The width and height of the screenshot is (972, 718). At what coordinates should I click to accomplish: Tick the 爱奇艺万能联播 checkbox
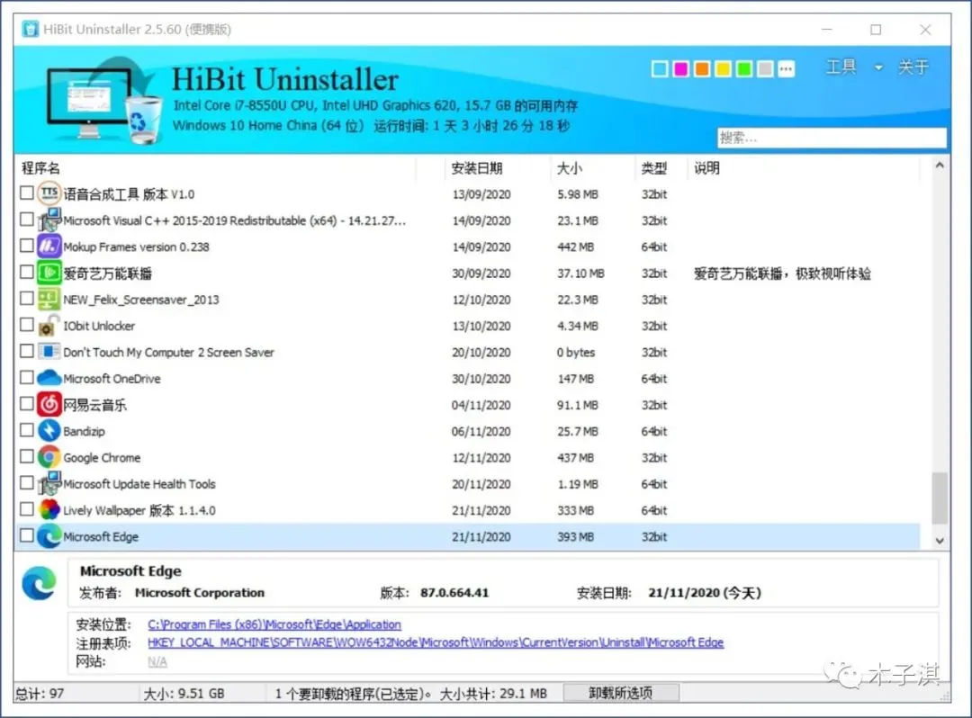pos(26,272)
